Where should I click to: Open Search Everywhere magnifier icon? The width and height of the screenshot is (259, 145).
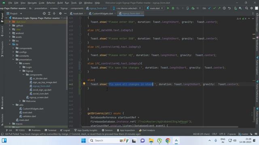tap(246, 8)
